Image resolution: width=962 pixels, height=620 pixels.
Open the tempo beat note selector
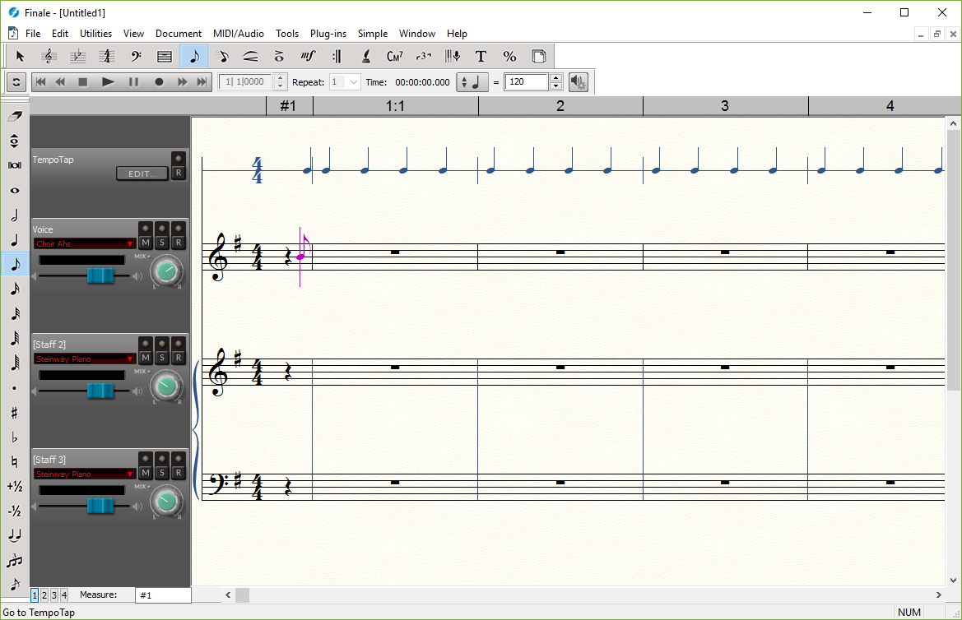pos(472,82)
